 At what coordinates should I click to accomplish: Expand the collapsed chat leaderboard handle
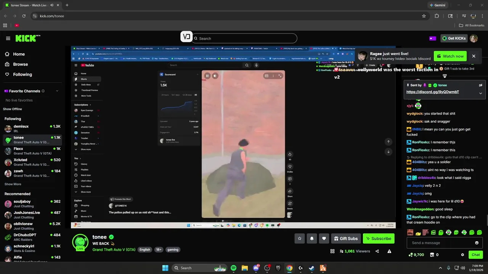445,76
